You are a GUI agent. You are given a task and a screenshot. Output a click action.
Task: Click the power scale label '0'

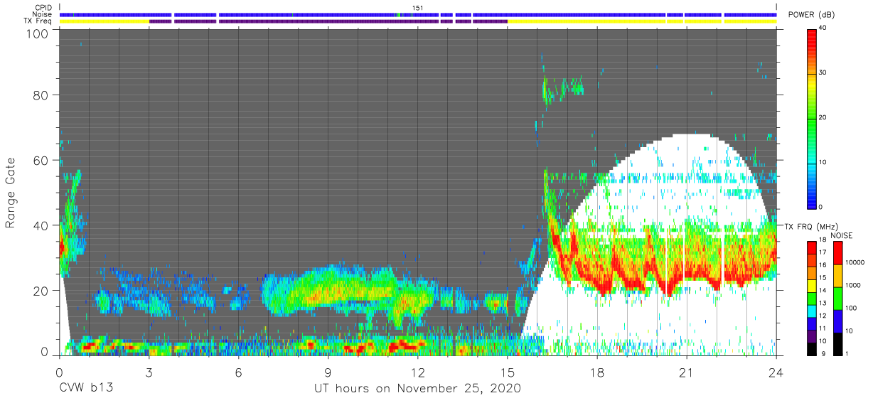tap(821, 207)
